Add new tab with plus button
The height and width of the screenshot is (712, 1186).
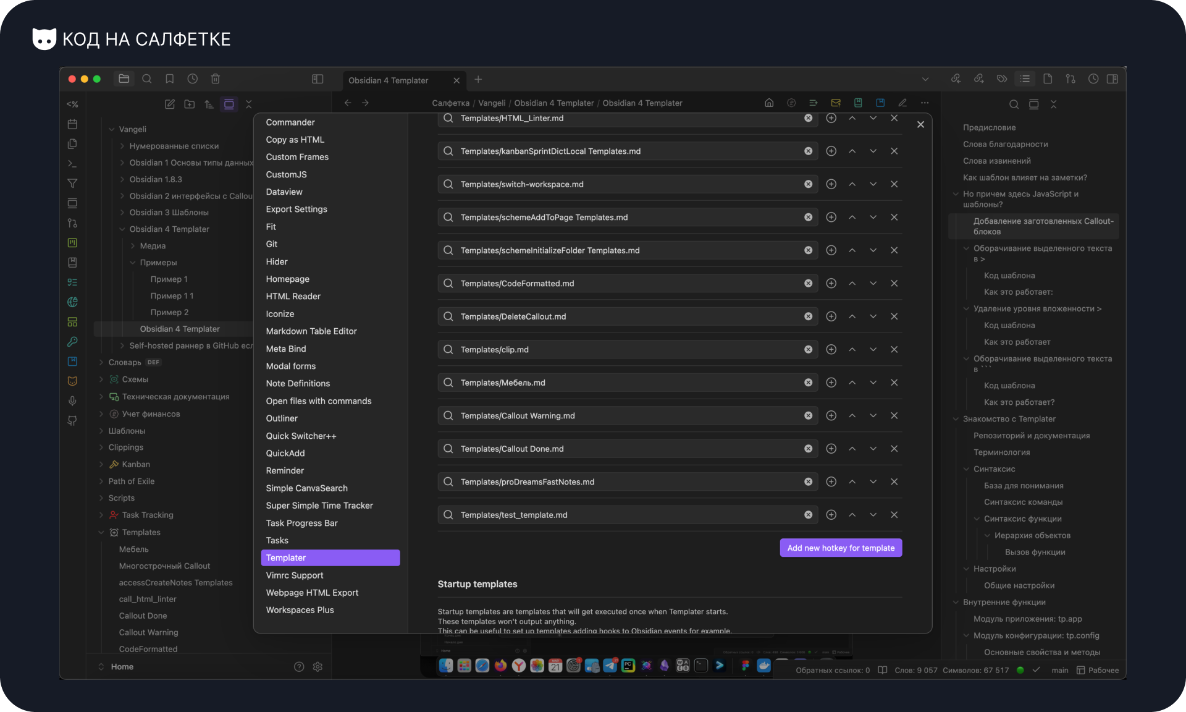click(x=478, y=80)
